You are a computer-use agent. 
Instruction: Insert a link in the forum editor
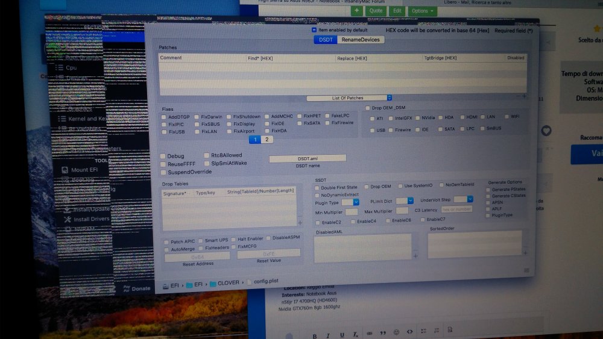click(x=369, y=333)
